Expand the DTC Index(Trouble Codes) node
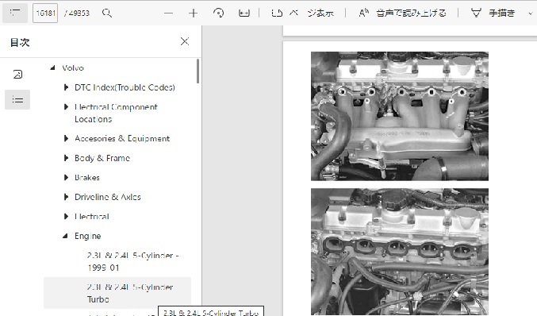537x316 pixels. pyautogui.click(x=66, y=87)
